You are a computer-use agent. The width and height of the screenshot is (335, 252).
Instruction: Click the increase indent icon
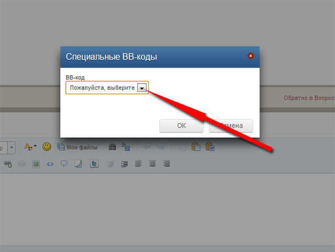[125, 164]
